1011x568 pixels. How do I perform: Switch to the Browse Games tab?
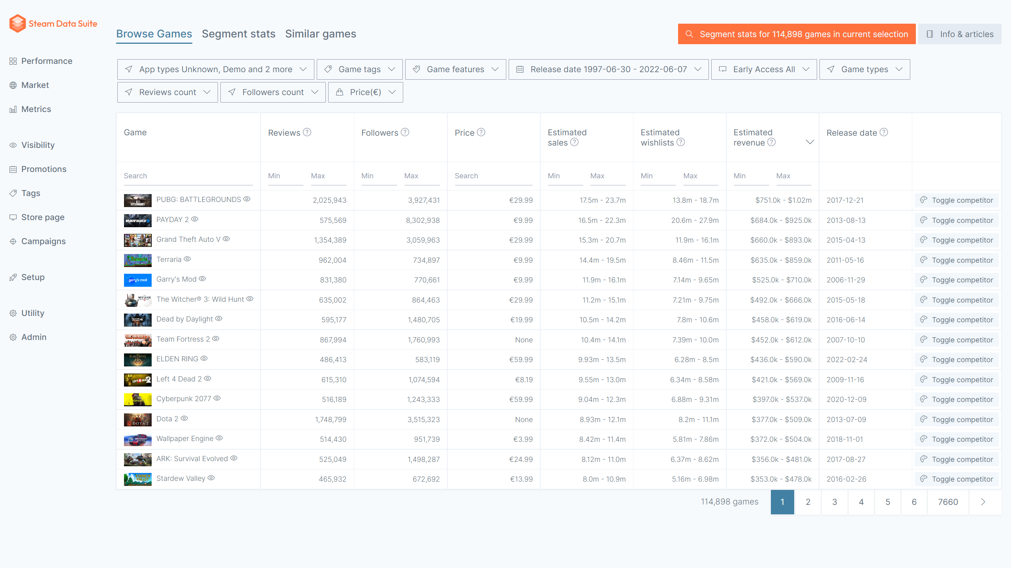pos(154,34)
